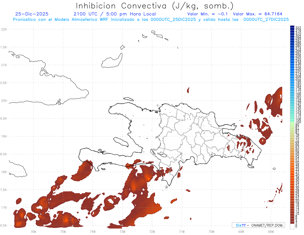Click the '8.5N' latitude label
The width and height of the screenshot is (304, 235).
[x=4, y=154]
